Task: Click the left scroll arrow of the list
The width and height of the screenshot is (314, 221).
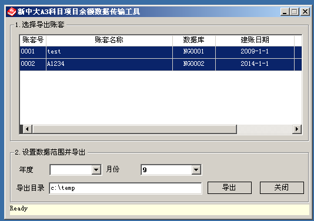Action: tap(27, 129)
